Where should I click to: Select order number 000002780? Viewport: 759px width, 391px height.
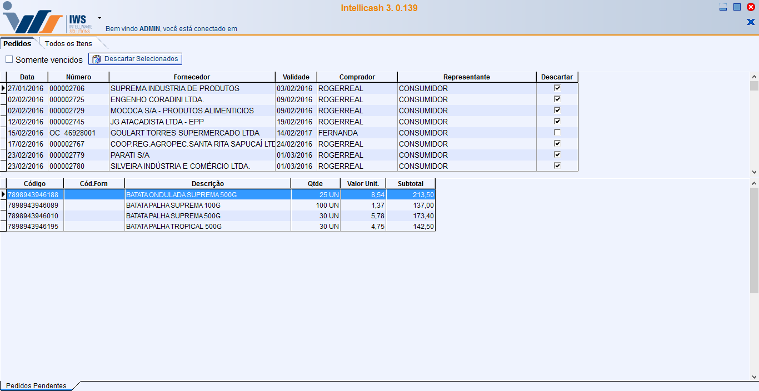click(78, 166)
